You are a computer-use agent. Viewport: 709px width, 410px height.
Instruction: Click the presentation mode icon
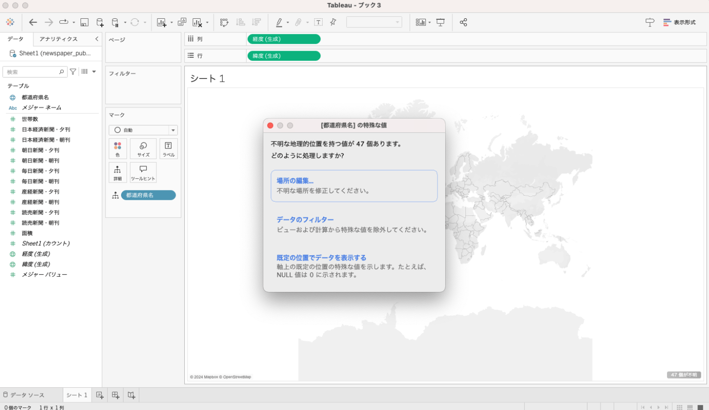point(441,22)
